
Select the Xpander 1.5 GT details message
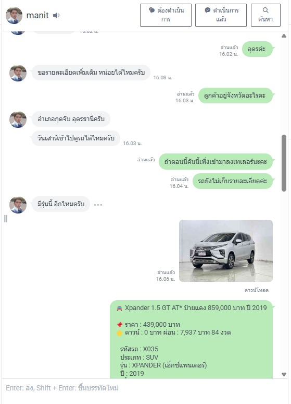[191, 339]
